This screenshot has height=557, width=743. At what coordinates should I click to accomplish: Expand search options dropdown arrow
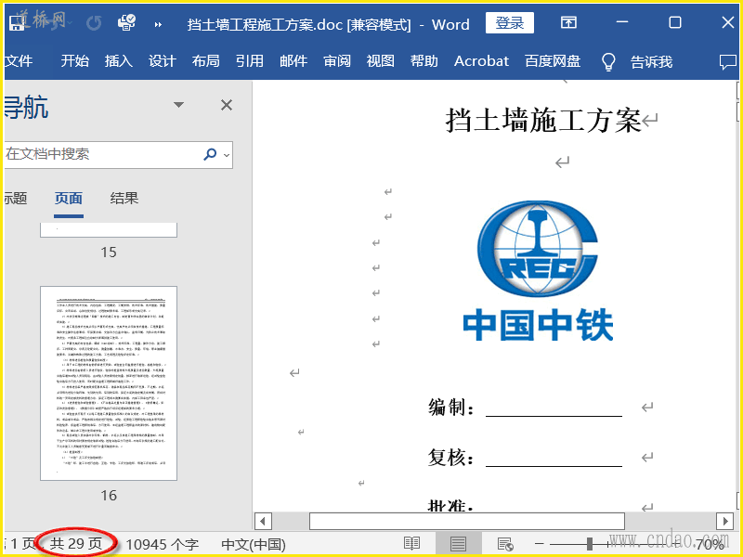(x=227, y=155)
